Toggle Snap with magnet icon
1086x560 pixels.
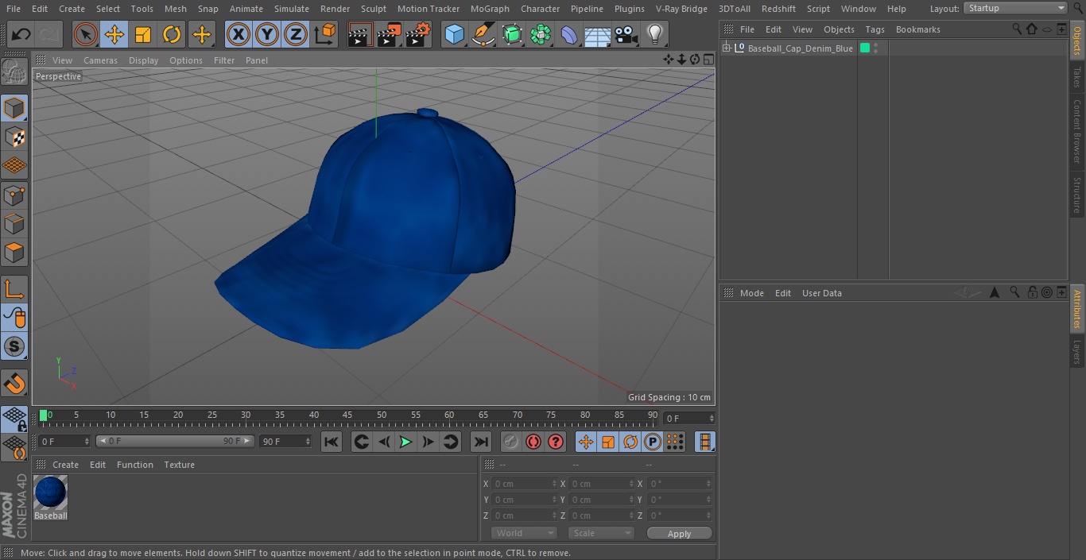coord(14,383)
